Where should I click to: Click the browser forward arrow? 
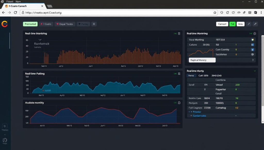coord(9,13)
